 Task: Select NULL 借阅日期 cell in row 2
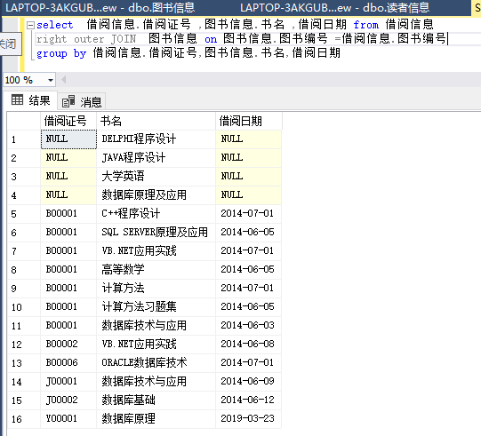(249, 158)
